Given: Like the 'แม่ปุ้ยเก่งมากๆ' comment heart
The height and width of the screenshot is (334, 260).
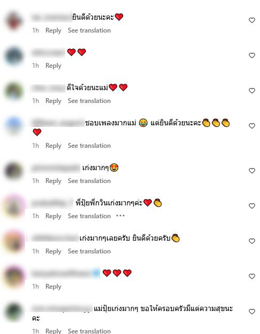Looking at the screenshot, I should [x=252, y=312].
